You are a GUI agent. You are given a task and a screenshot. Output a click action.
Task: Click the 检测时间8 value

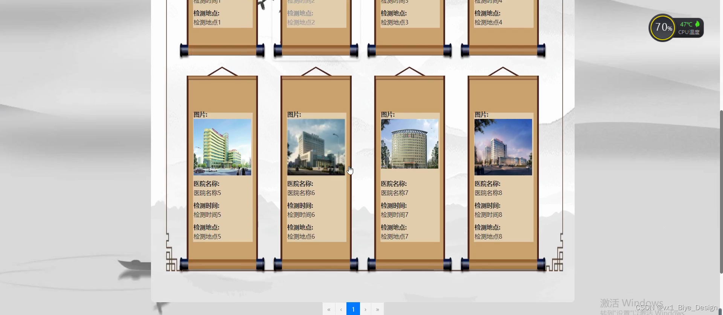tap(488, 215)
